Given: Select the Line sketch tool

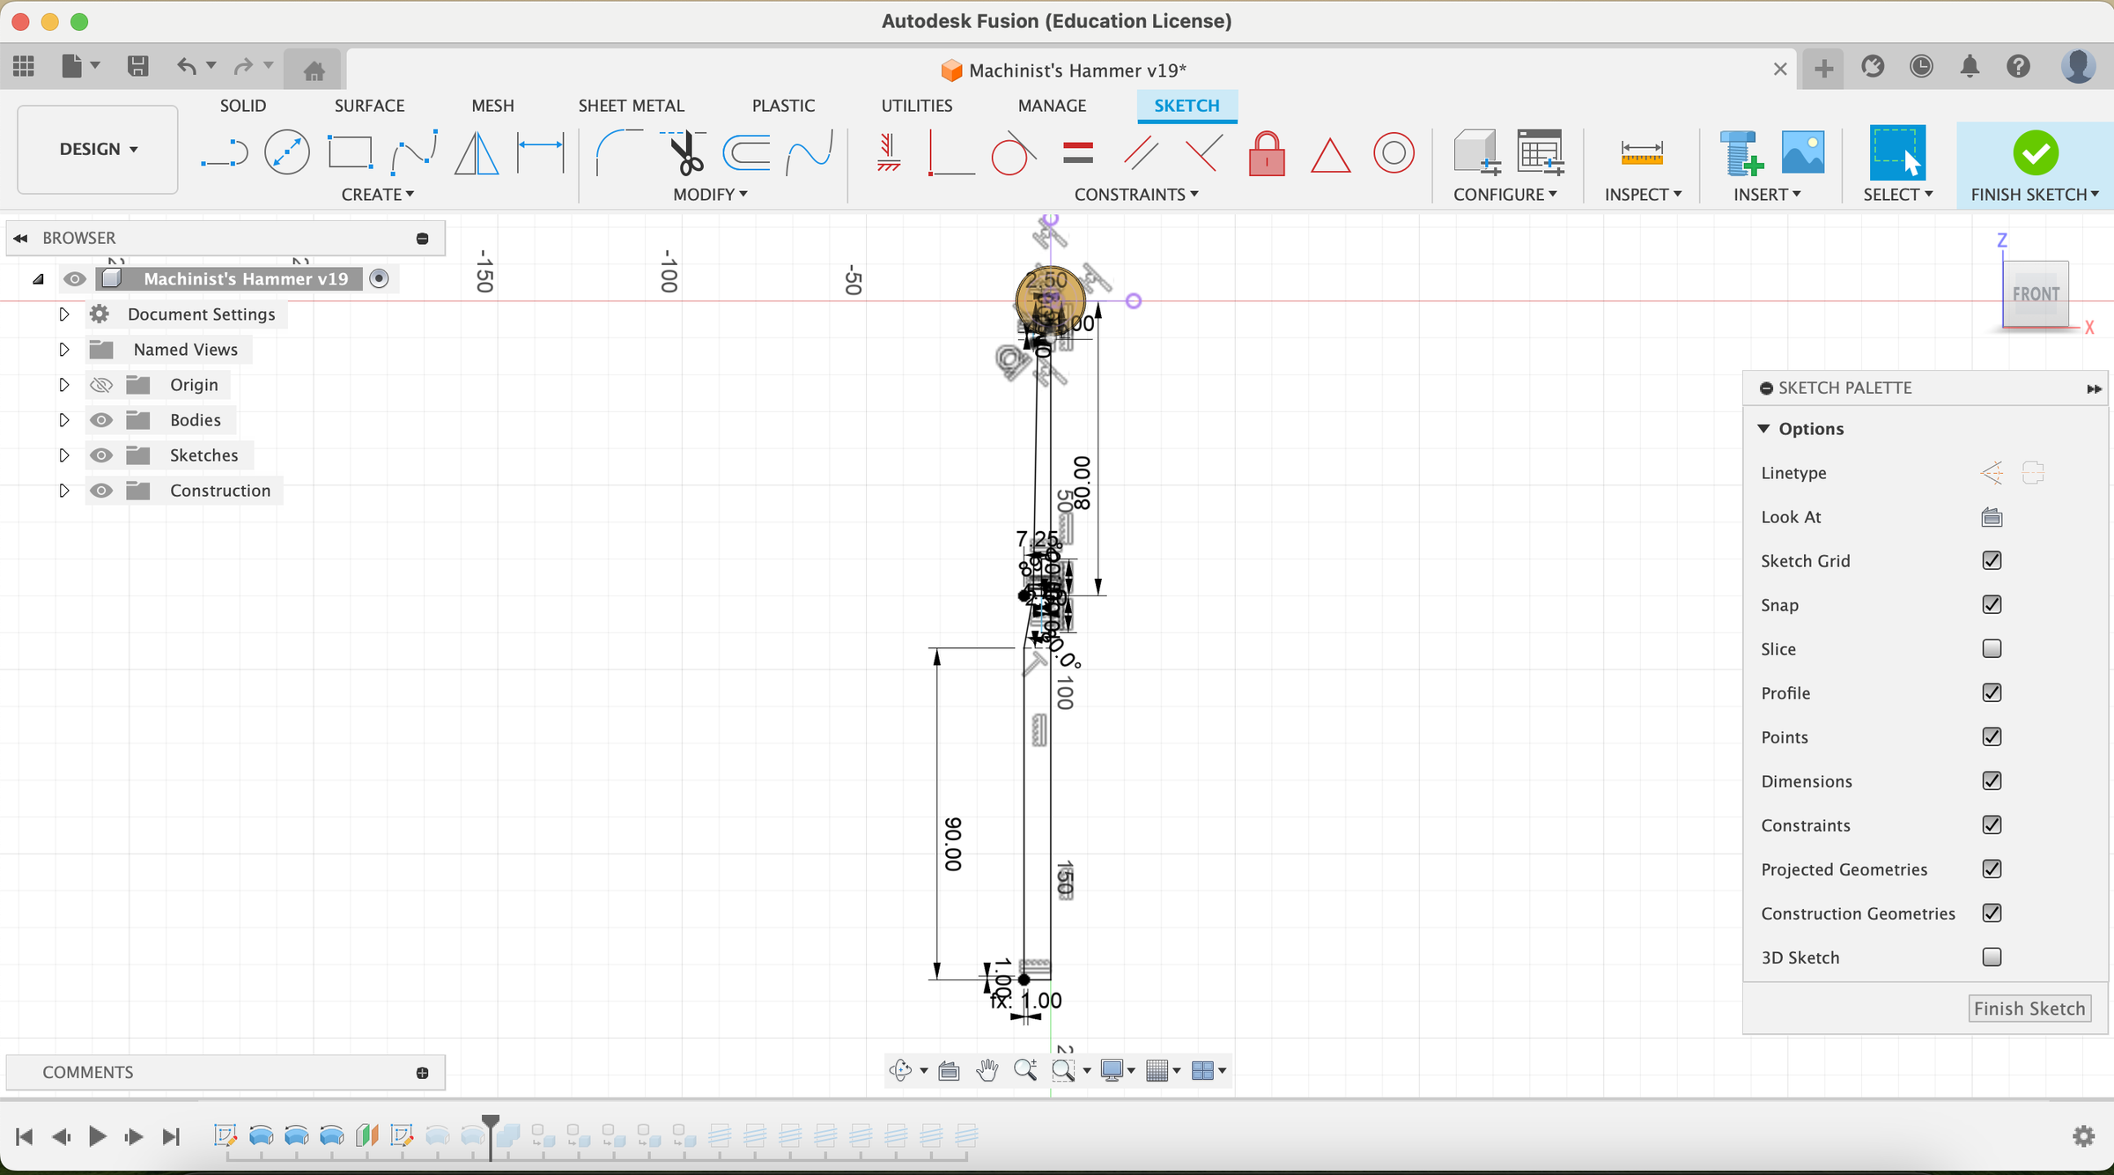Looking at the screenshot, I should coord(224,153).
